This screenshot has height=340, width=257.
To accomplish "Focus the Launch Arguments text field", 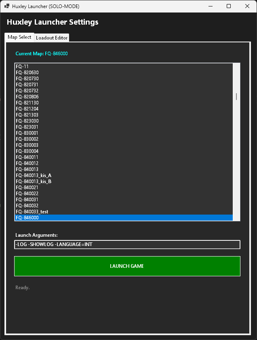I will (x=127, y=244).
